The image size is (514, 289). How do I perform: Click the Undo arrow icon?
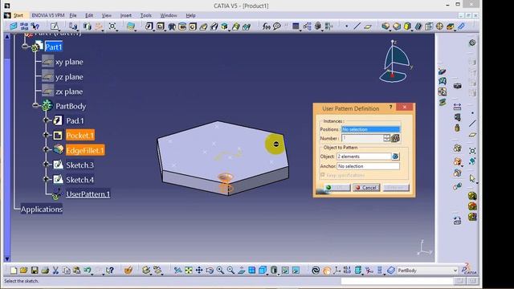click(88, 271)
